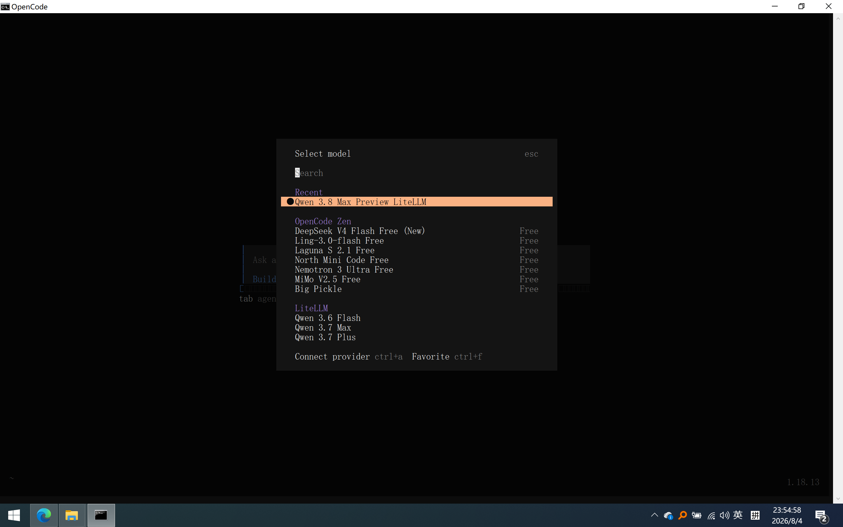Pick Qwen 3.7 Plus model
The width and height of the screenshot is (843, 527).
[x=417, y=337]
